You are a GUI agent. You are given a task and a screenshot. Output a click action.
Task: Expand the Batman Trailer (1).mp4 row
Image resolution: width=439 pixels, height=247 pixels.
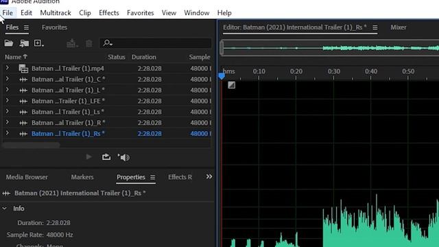pos(8,68)
